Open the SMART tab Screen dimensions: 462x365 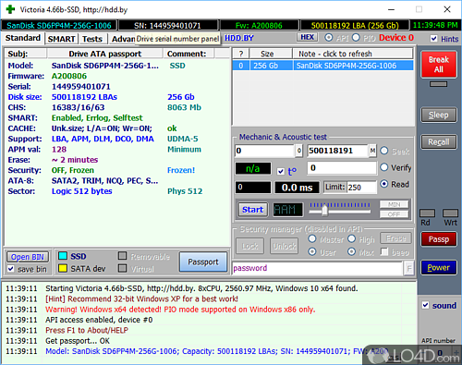(61, 39)
